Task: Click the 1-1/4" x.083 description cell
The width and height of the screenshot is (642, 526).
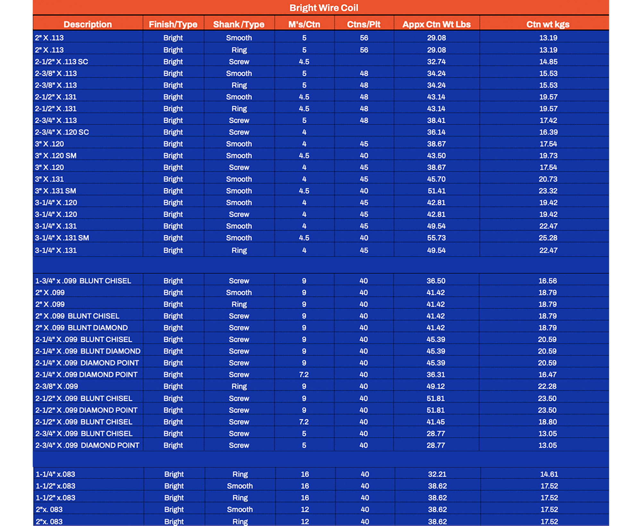Action: tap(55, 474)
